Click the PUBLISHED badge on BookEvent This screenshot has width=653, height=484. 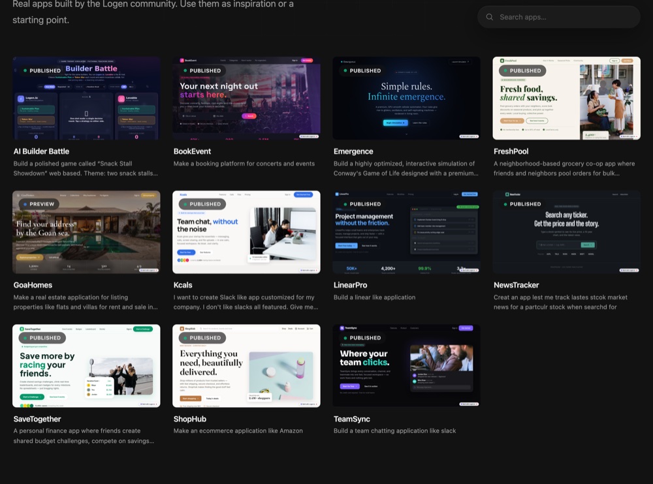point(202,70)
